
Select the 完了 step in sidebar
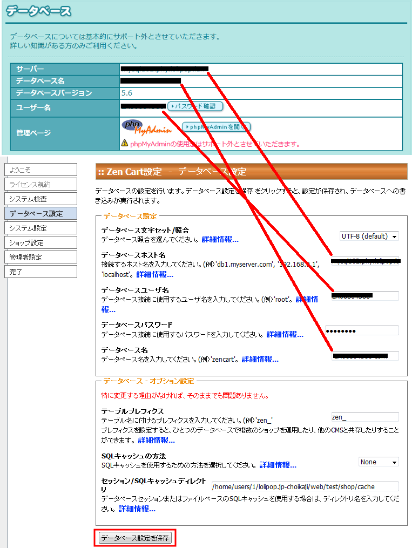tap(41, 272)
